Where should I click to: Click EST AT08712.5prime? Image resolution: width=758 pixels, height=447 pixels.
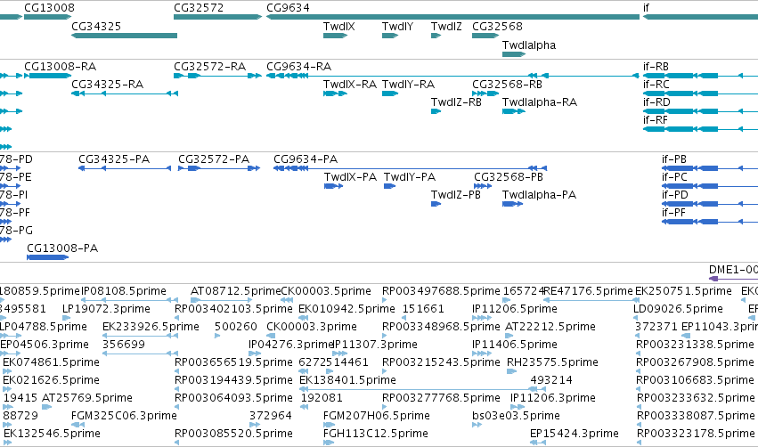(x=222, y=300)
